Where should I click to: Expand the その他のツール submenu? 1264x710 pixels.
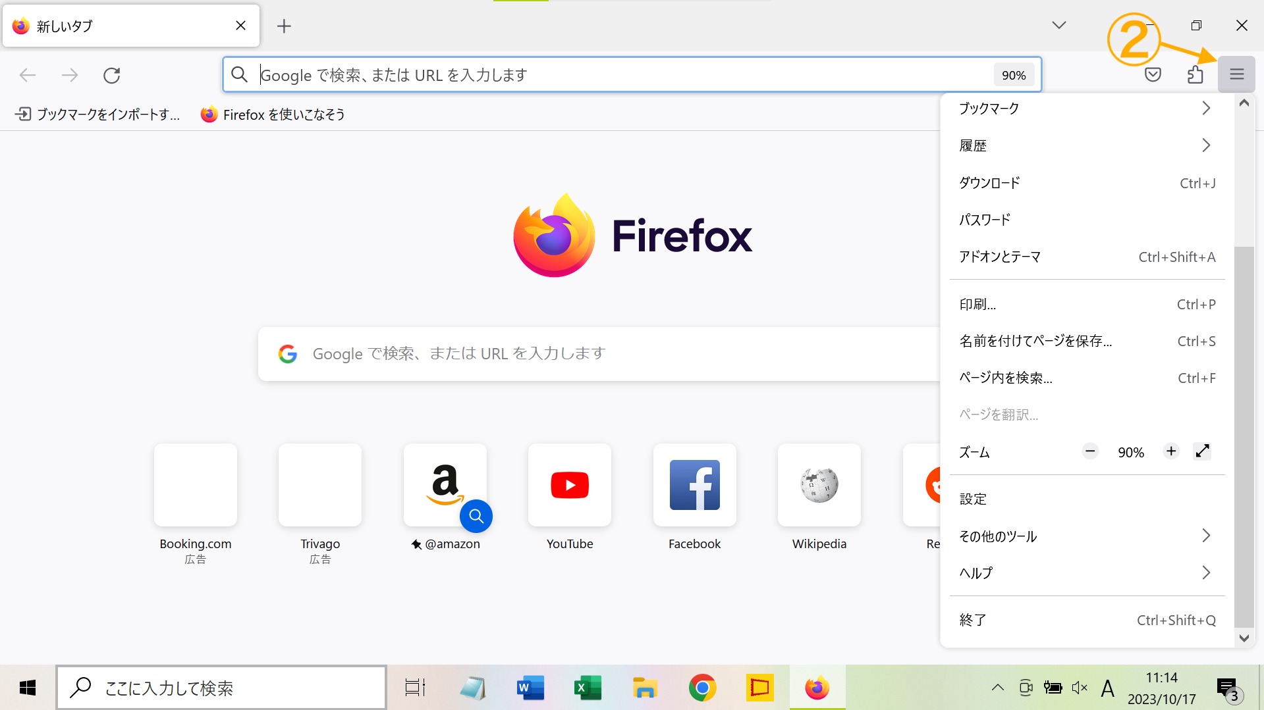click(x=1087, y=536)
